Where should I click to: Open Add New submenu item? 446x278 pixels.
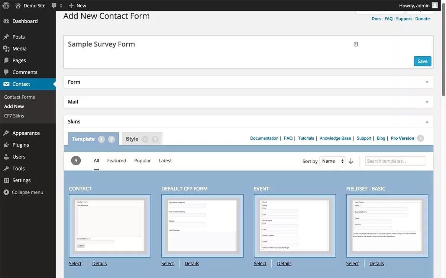coord(14,106)
